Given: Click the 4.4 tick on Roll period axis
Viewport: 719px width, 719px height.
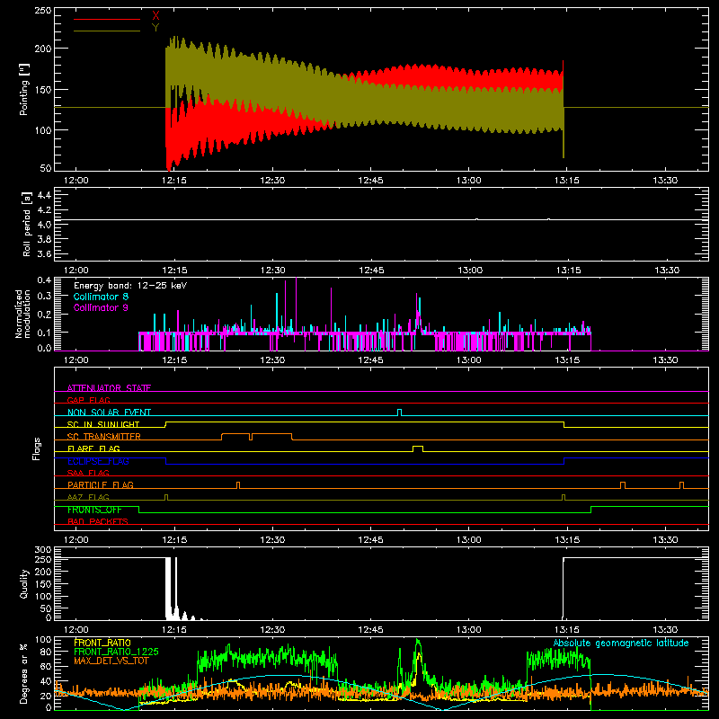Looking at the screenshot, I should 44,195.
